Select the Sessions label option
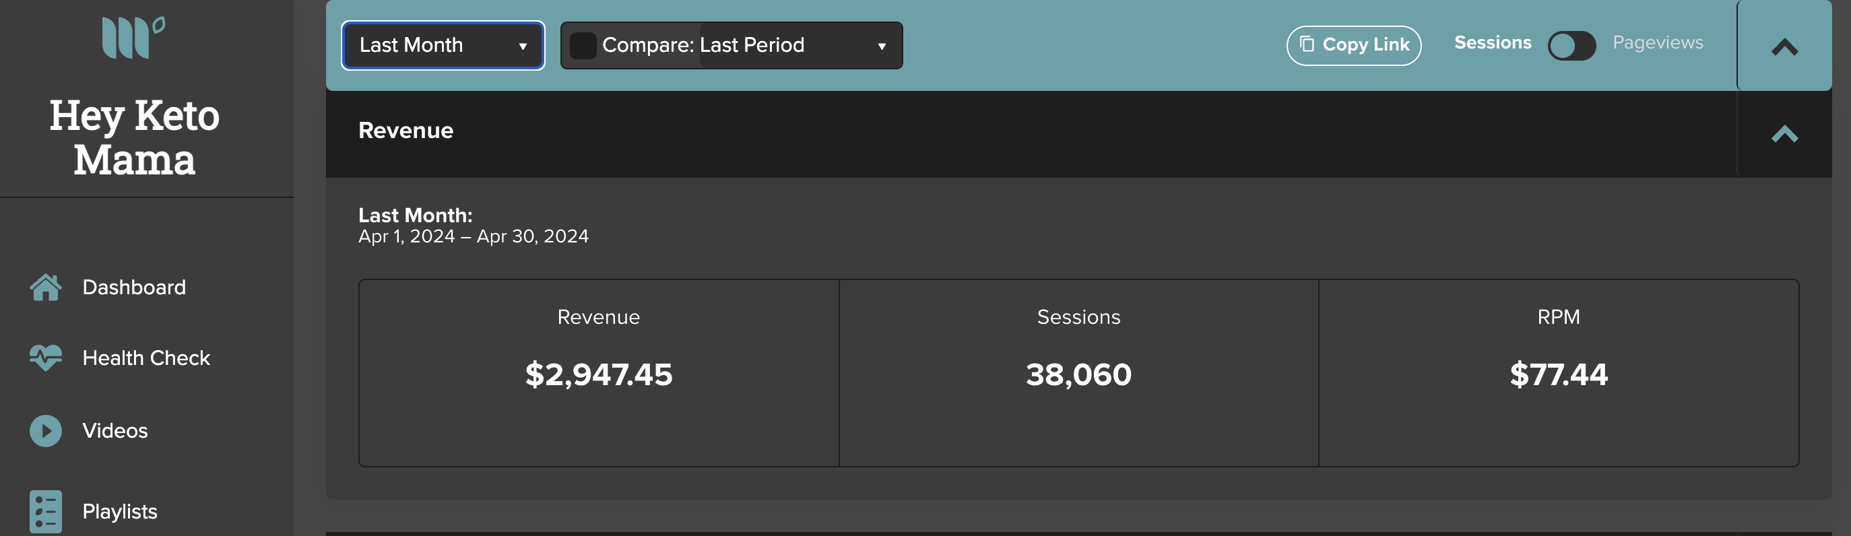The width and height of the screenshot is (1851, 536). (1493, 42)
